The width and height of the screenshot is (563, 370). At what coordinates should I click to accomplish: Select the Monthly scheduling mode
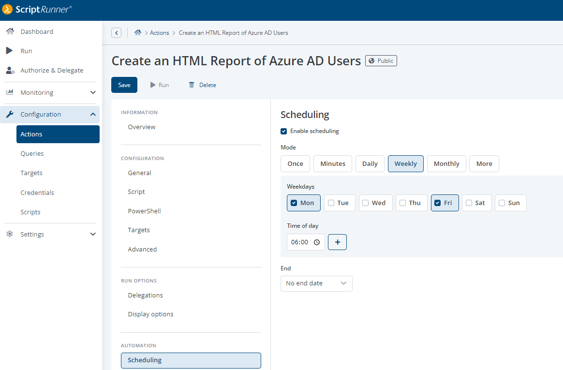(x=446, y=163)
